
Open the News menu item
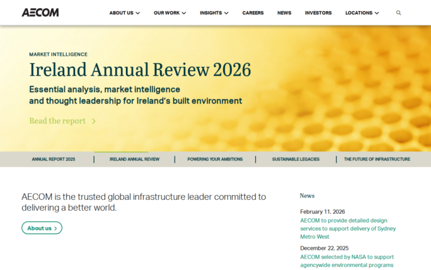[284, 13]
